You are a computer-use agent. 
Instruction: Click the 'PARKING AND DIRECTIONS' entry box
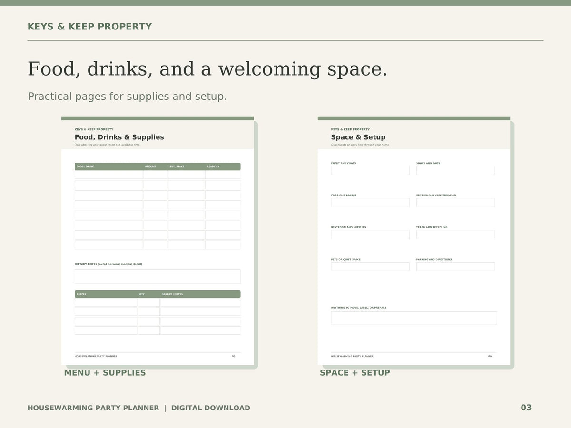[x=455, y=266]
